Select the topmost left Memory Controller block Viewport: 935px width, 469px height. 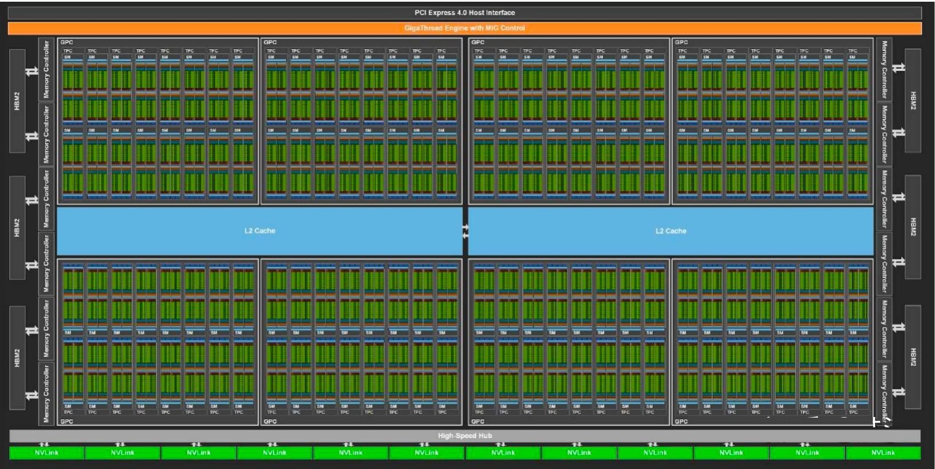[46, 69]
